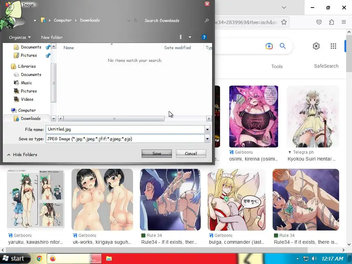Close the save dialog with red X
Viewport: 352px width, 264px height.
pyautogui.click(x=207, y=4)
